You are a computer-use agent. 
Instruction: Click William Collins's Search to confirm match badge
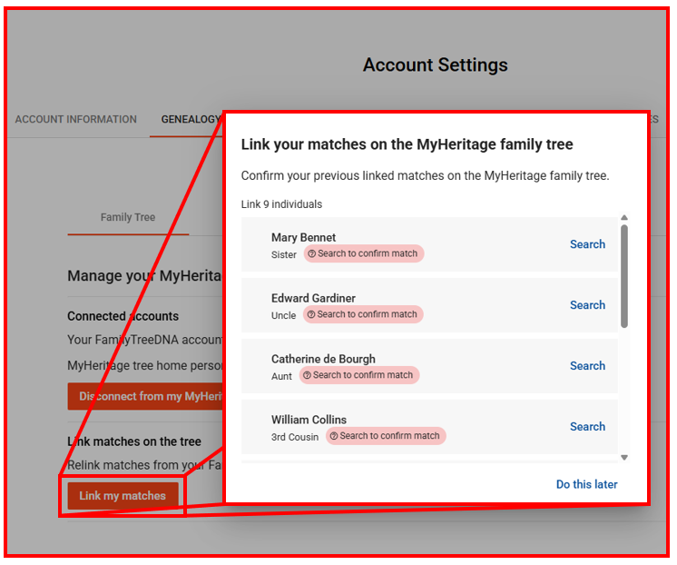386,436
